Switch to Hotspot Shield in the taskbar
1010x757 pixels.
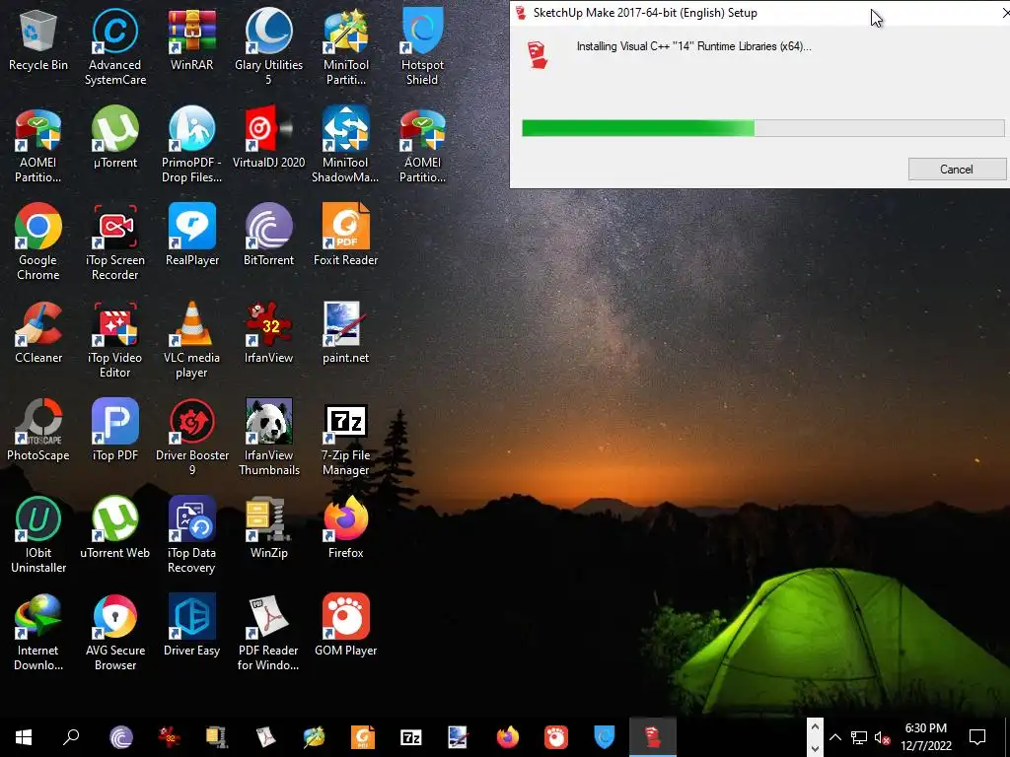pos(605,737)
